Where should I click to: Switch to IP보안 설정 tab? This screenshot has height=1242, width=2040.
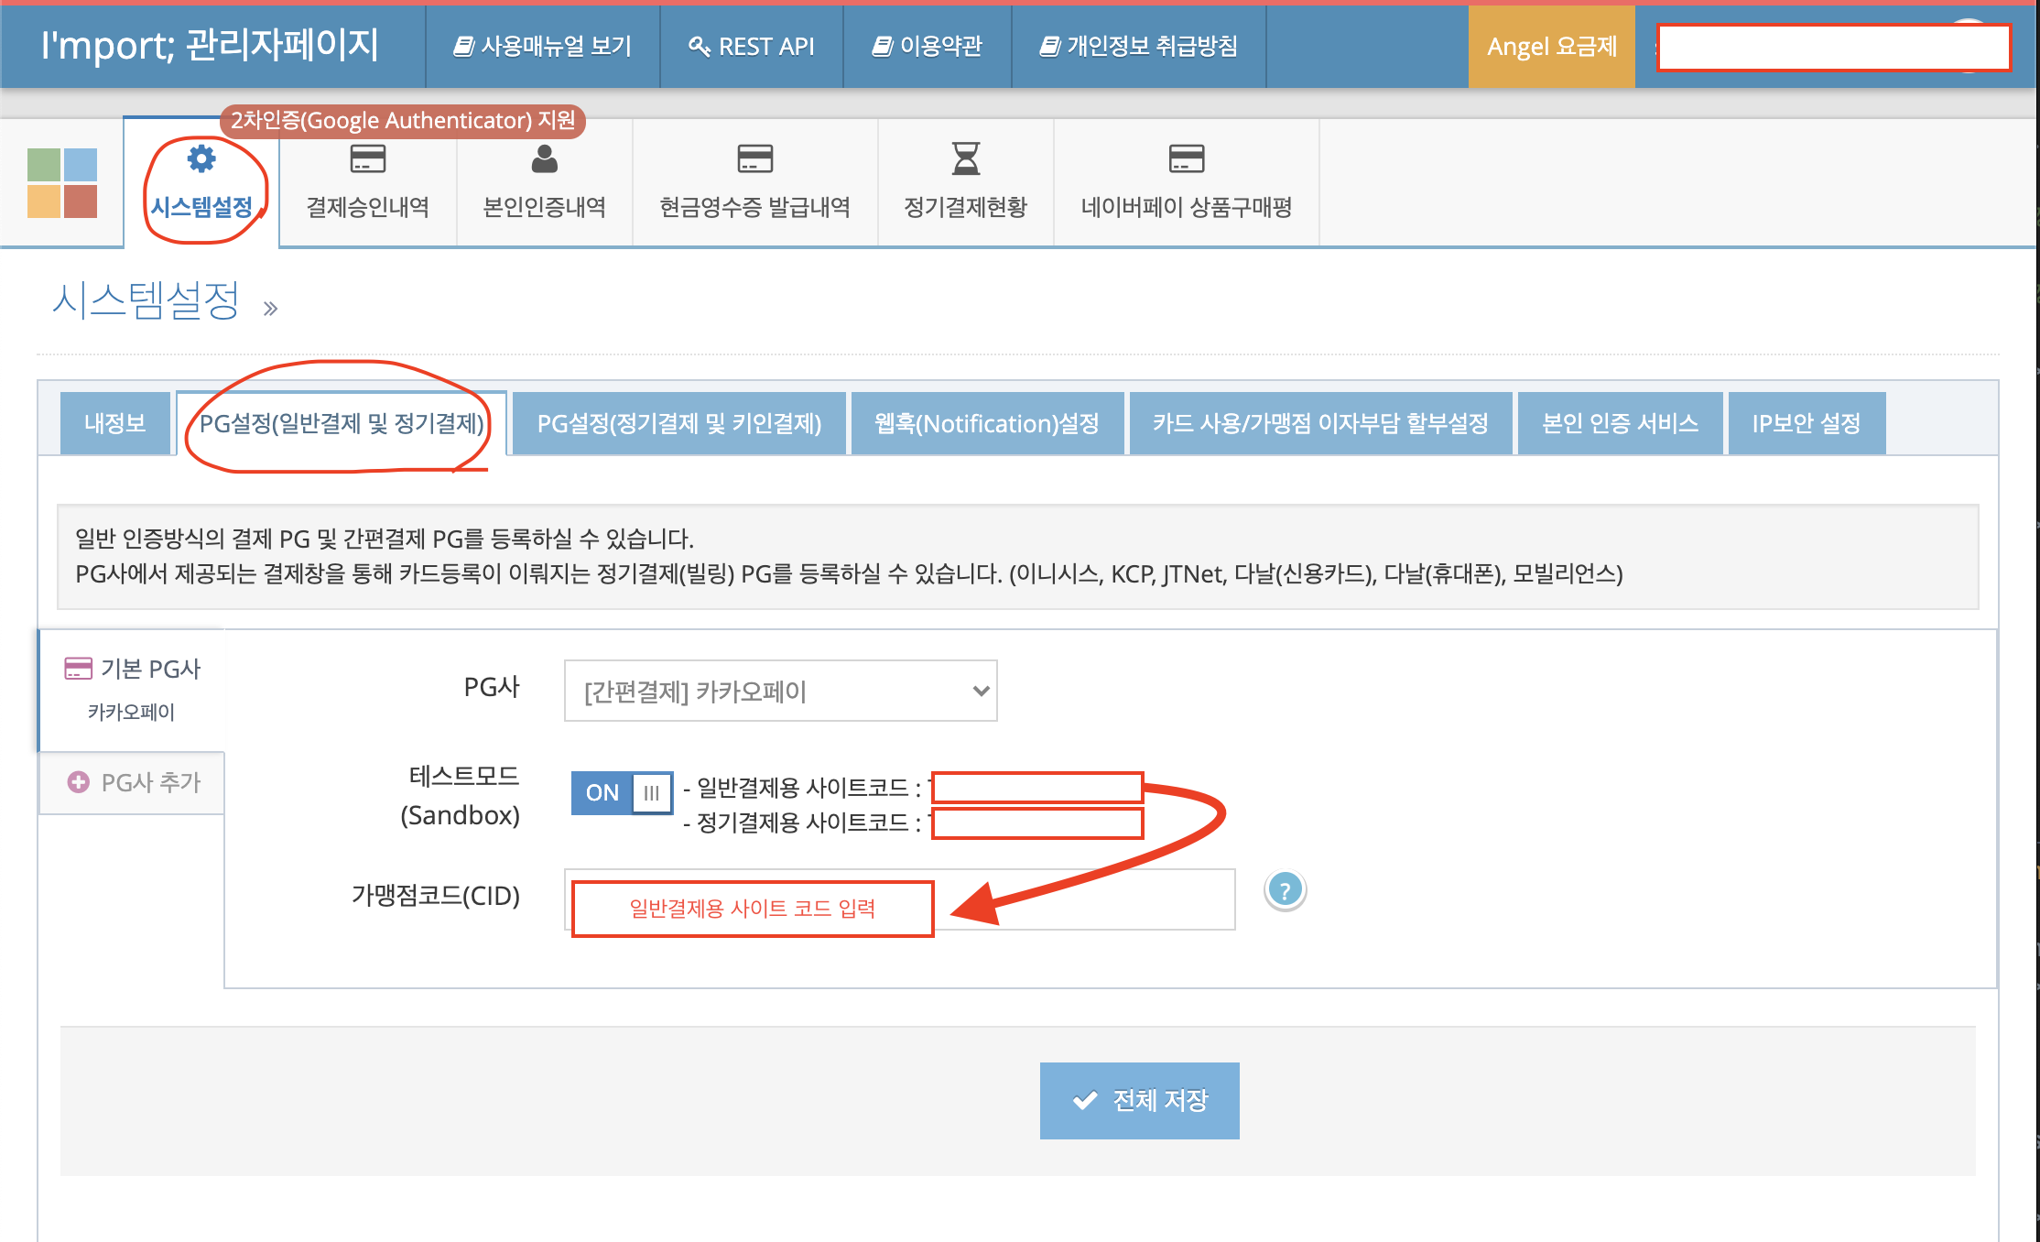(1806, 423)
